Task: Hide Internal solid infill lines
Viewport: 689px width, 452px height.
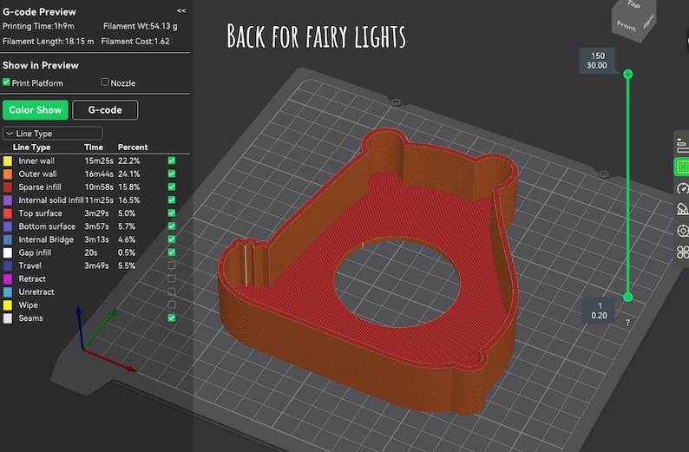Action: point(171,200)
